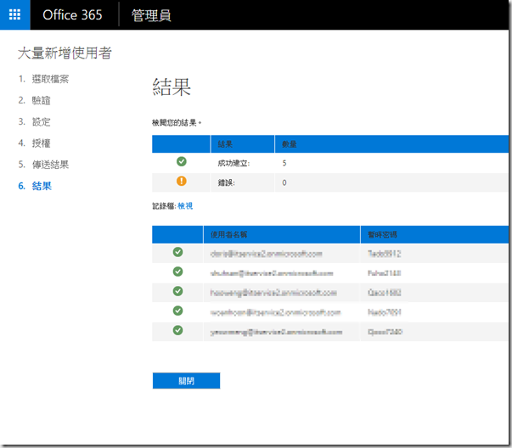
Task: Click the 管理員 header label
Action: click(x=151, y=15)
